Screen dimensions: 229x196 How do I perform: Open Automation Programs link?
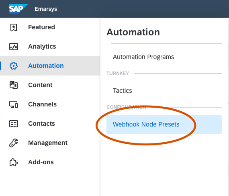pyautogui.click(x=143, y=57)
